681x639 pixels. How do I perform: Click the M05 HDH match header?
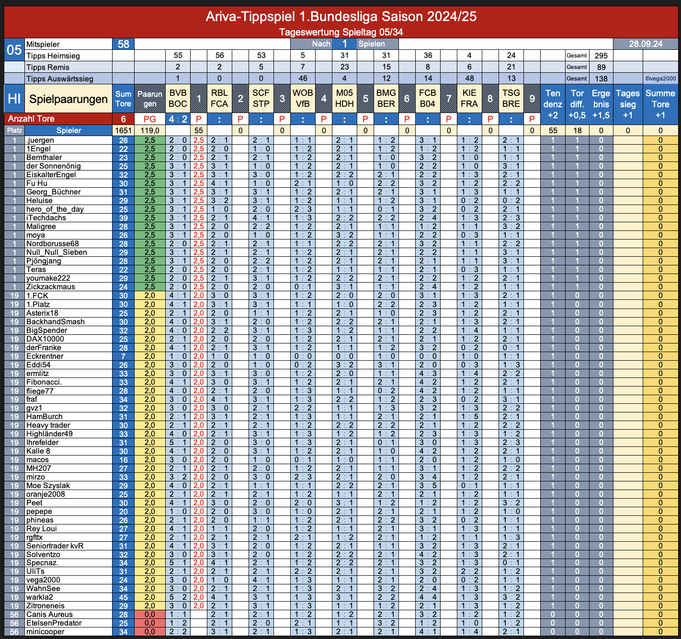click(x=344, y=99)
